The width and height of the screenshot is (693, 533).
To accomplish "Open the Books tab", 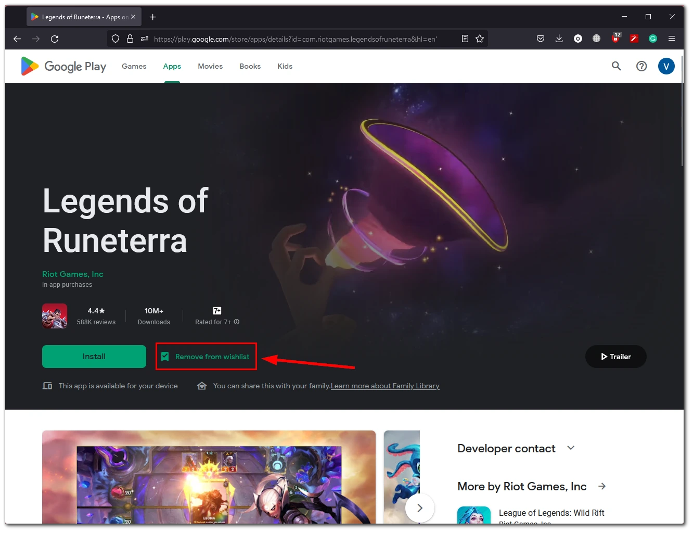I will [x=250, y=66].
